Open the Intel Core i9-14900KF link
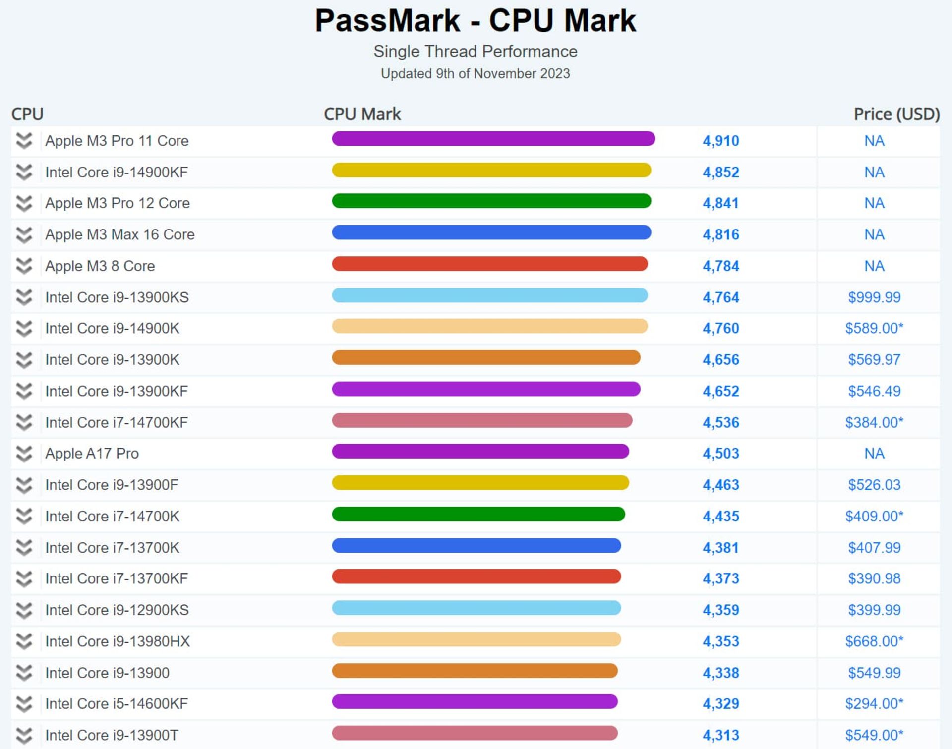Viewport: 952px width, 749px height. 117,173
